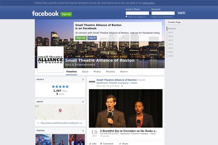The height and width of the screenshot is (145, 218).
Task: Click the Facebook logo in header
Action: tap(45, 14)
